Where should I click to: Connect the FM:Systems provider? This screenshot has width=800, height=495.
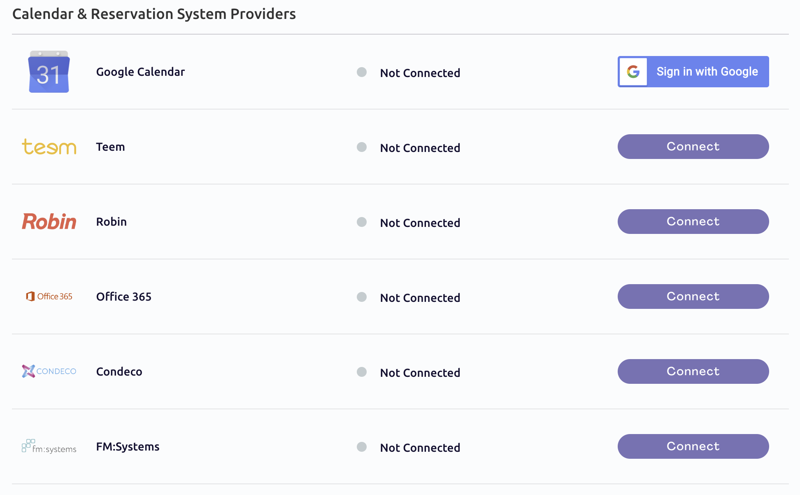click(x=693, y=446)
